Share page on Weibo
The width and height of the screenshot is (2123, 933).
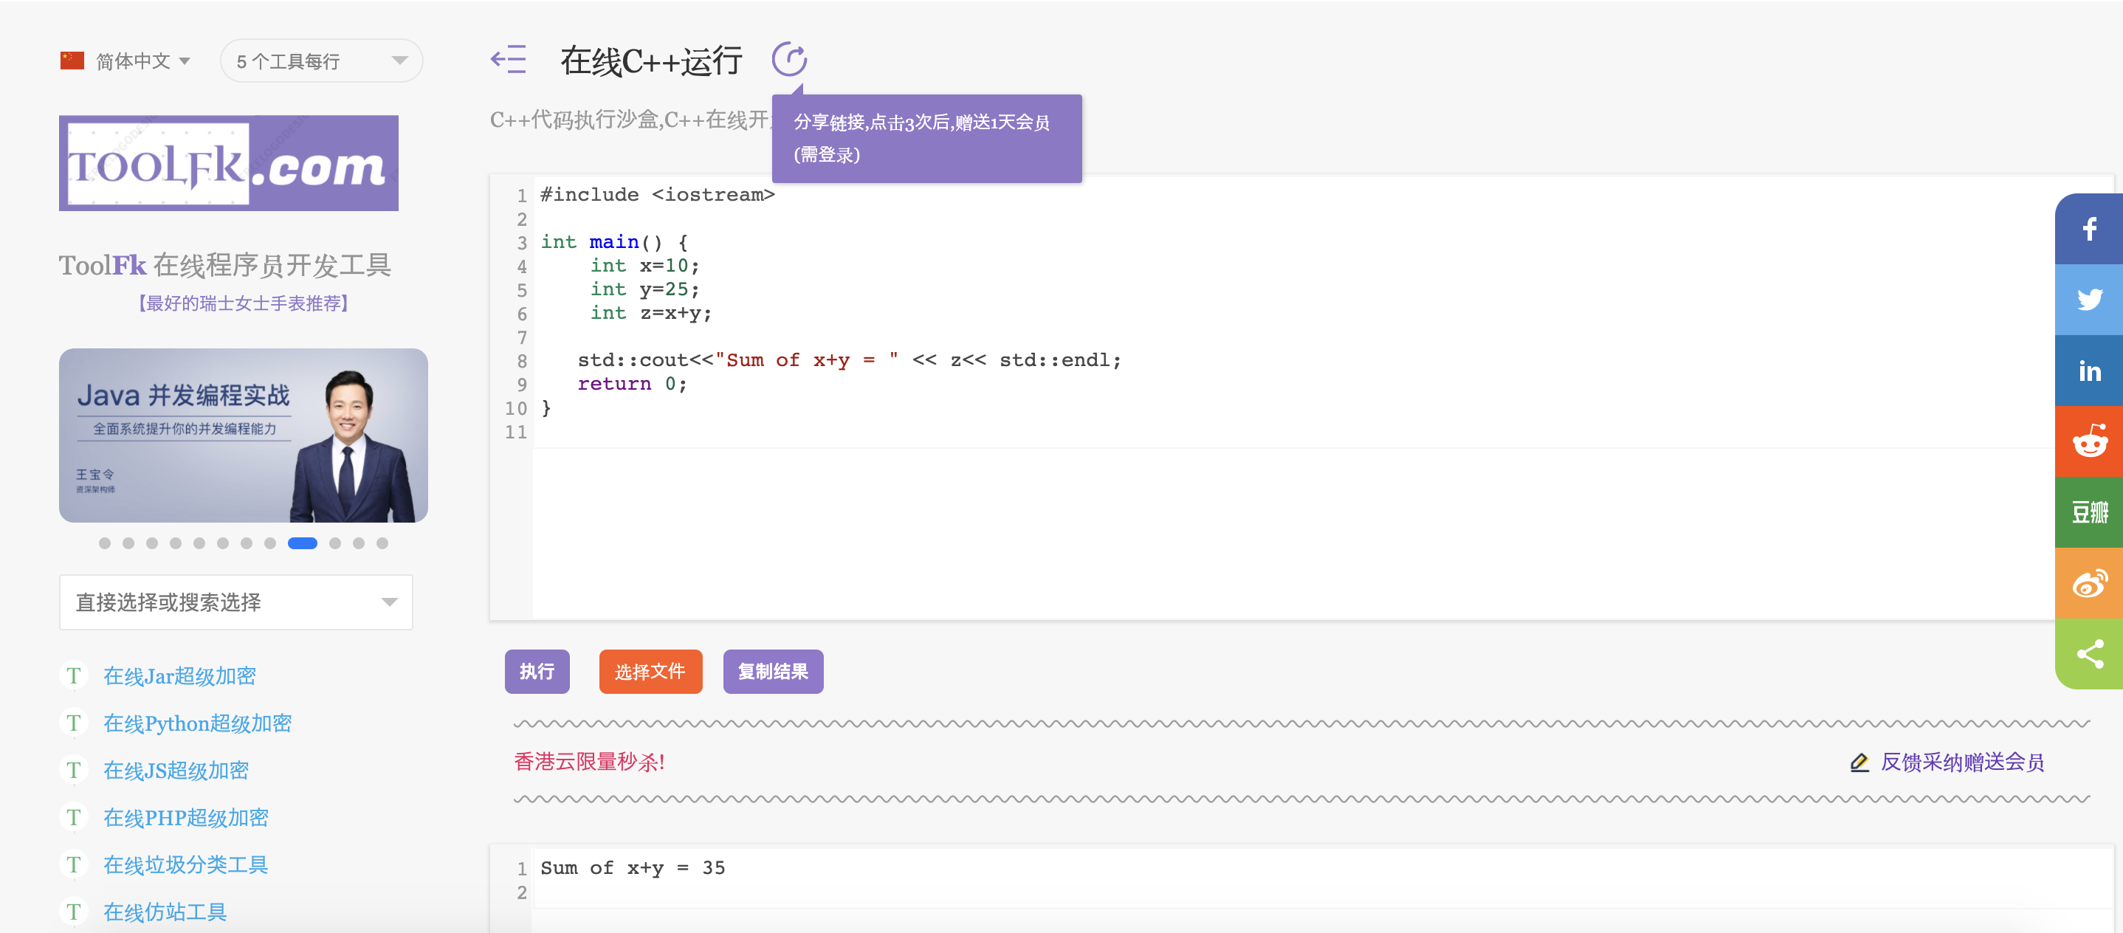pos(2088,582)
